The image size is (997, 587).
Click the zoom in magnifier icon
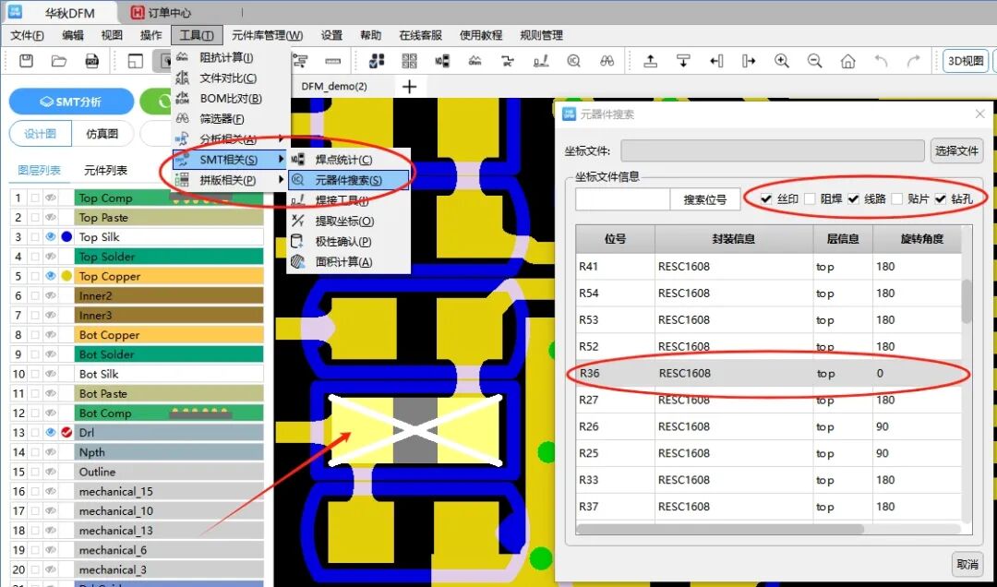(x=782, y=61)
